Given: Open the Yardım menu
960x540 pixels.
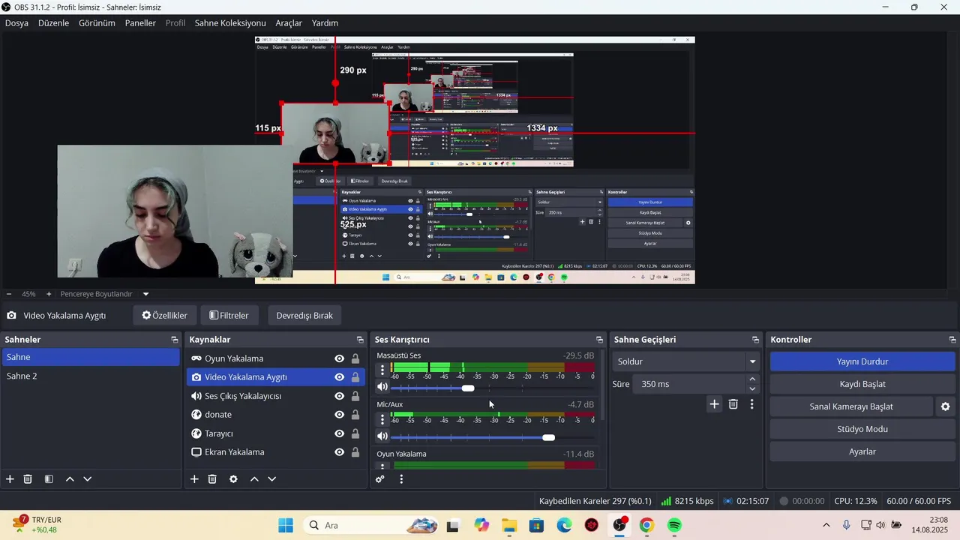Looking at the screenshot, I should tap(325, 23).
